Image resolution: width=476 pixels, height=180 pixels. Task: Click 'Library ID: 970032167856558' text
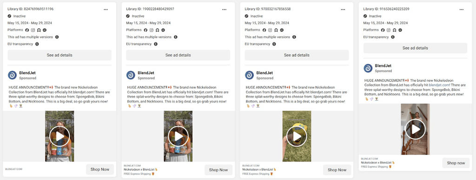coord(268,9)
